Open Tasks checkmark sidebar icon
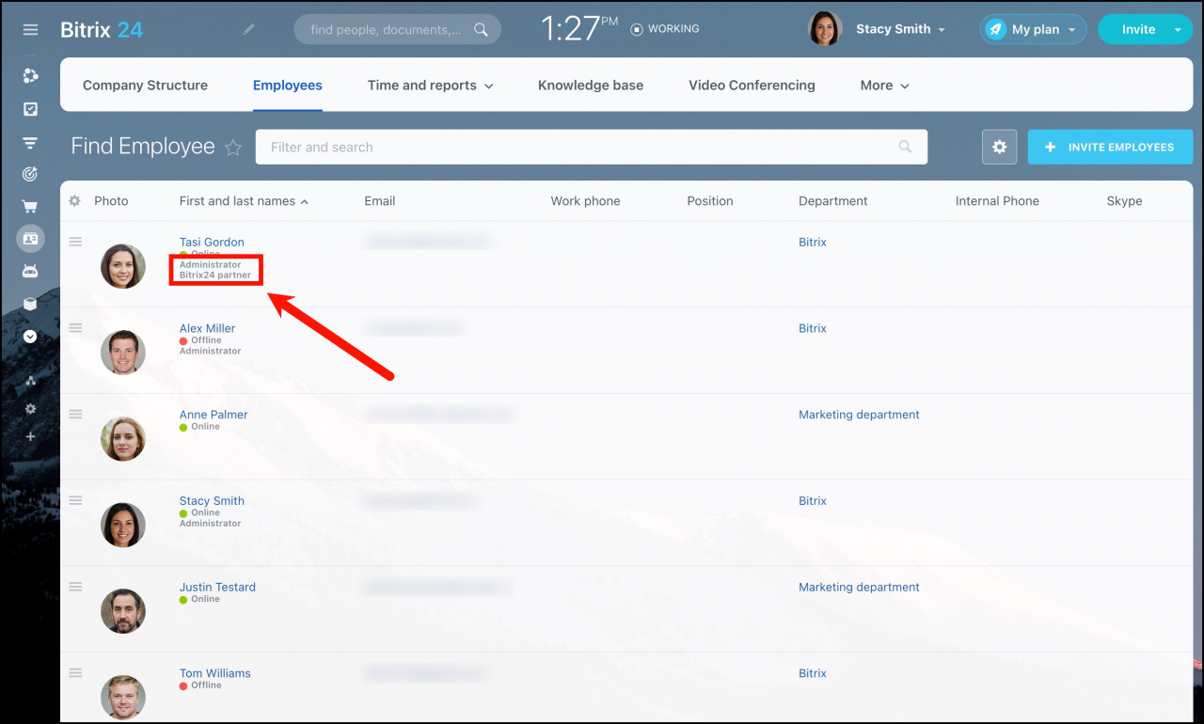The width and height of the screenshot is (1204, 724). pos(30,109)
